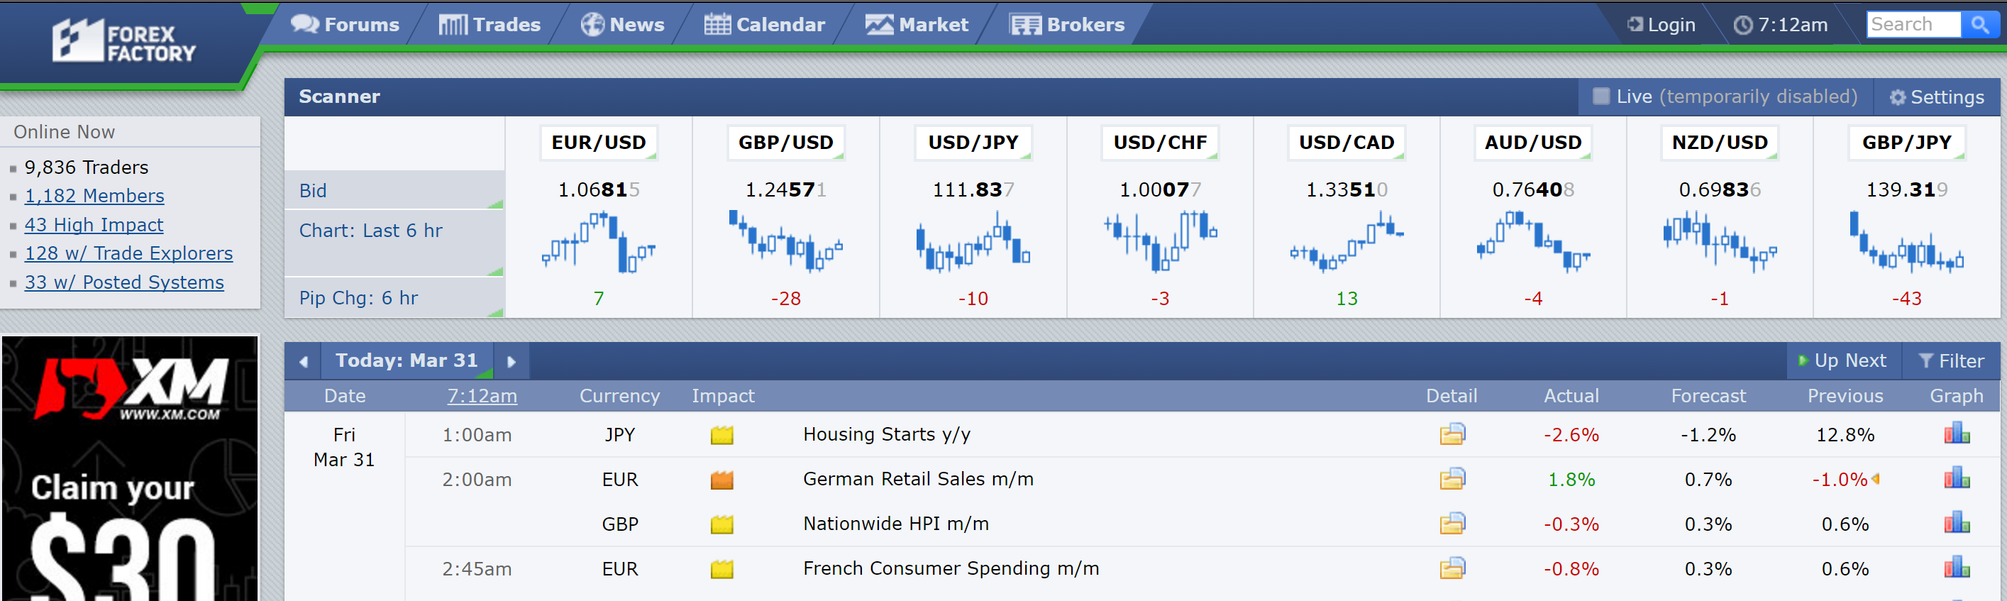Open the Forums menu
Image resolution: width=2007 pixels, height=601 pixels.
[345, 24]
